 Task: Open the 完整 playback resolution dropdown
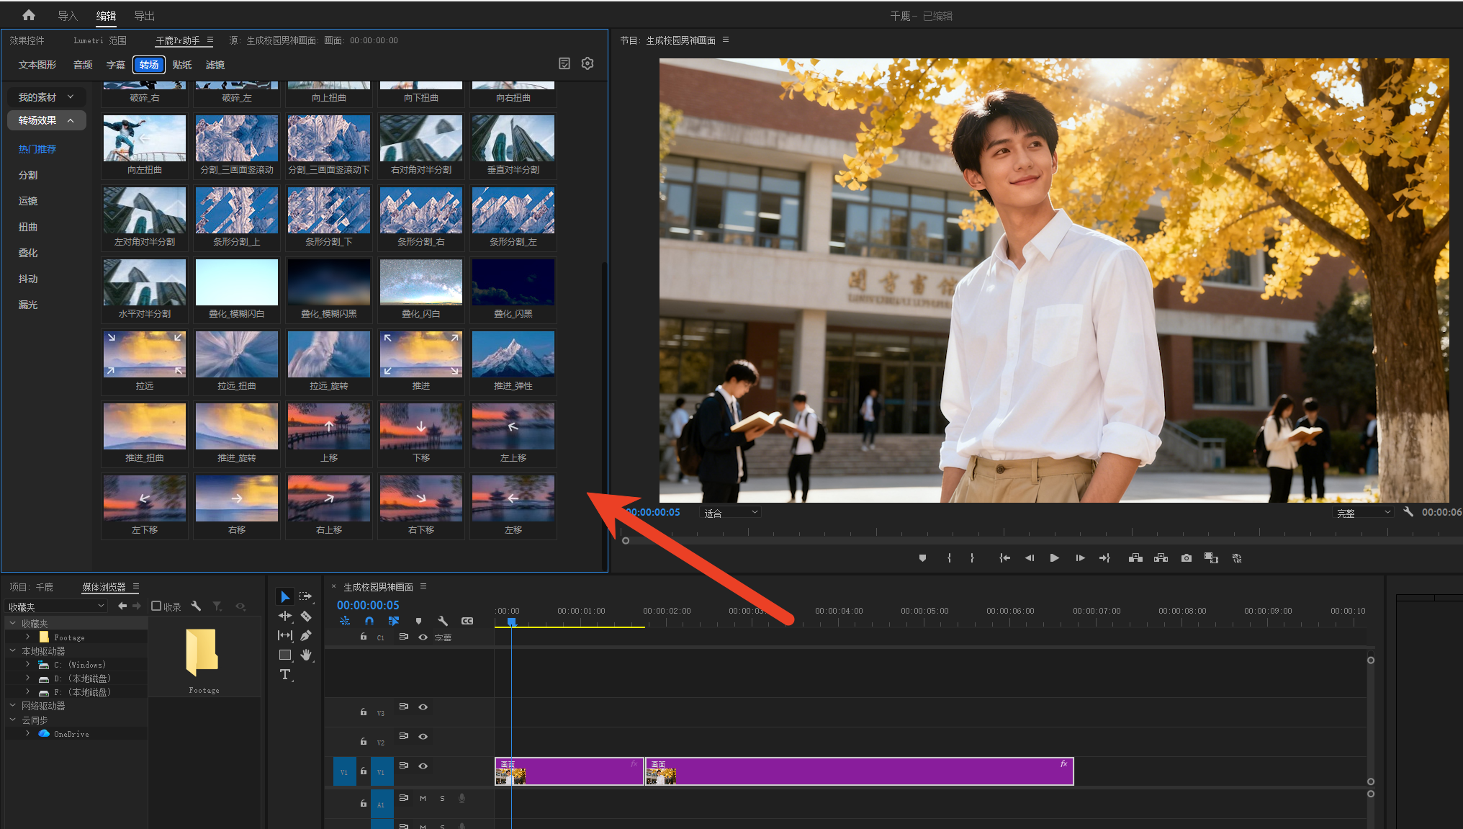pyautogui.click(x=1363, y=513)
